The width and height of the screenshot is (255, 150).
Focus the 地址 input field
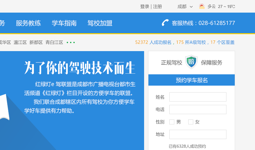coord(198,134)
